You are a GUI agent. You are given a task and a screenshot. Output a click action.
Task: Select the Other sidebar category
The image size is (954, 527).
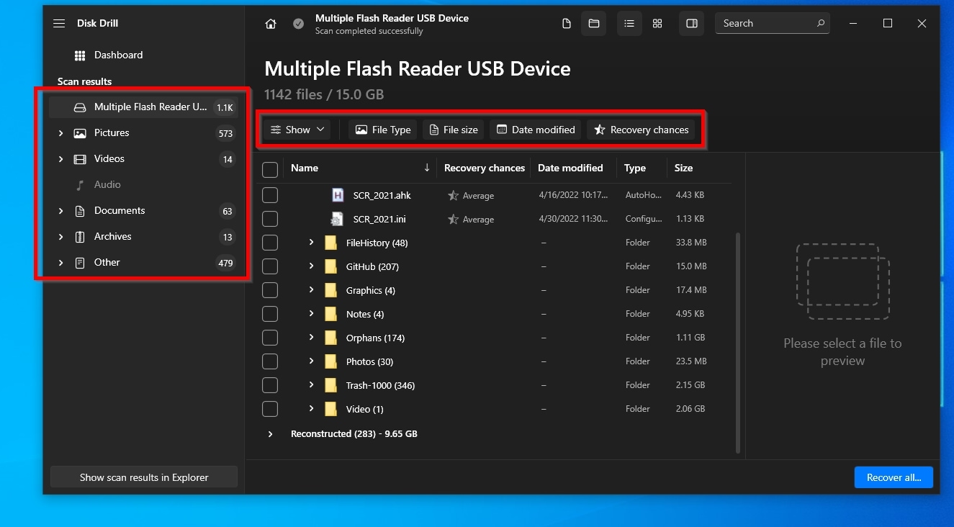coord(144,263)
